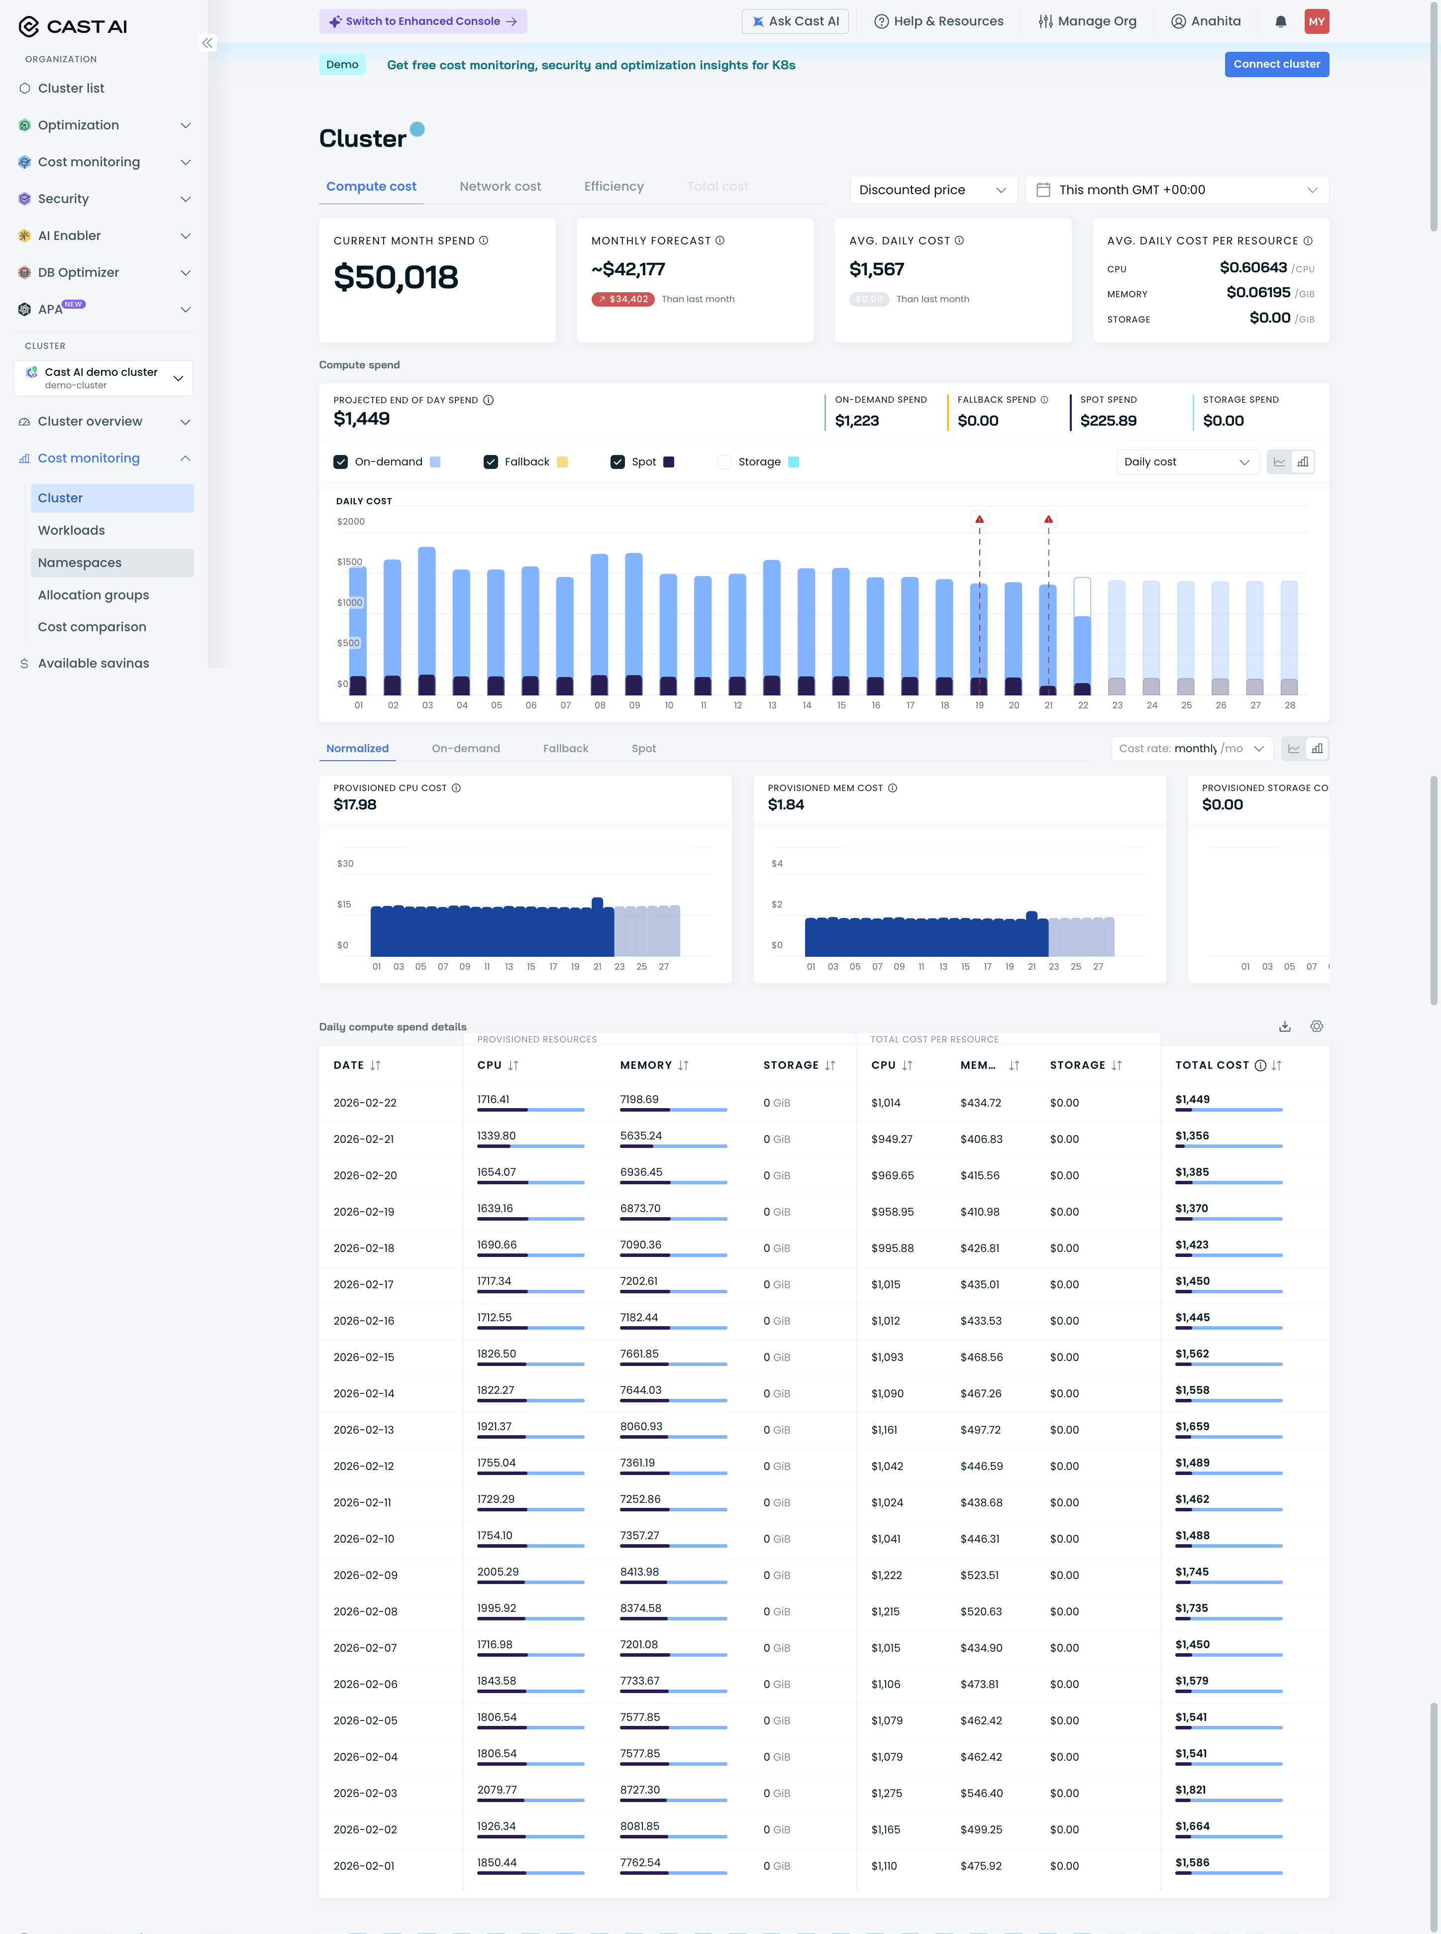Toggle the Spot series checkbox
Viewport: 1441px width, 1934px height.
click(618, 461)
